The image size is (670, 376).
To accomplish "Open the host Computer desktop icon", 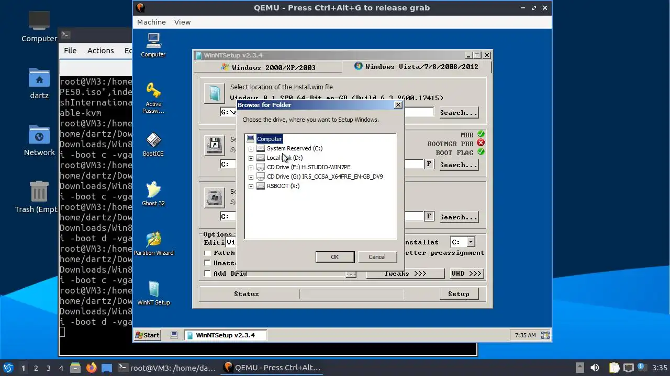I will 39,26.
